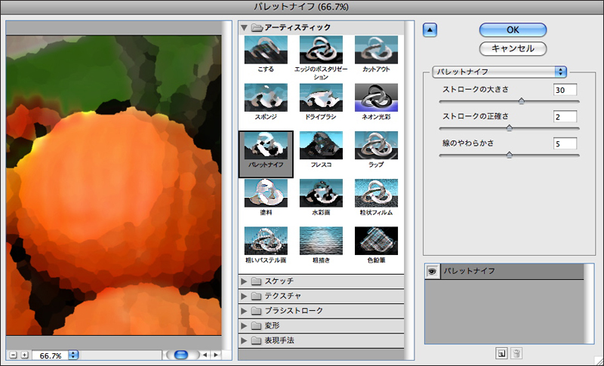
Task: Select the パレットナイフ effect layer row
Action: click(x=504, y=272)
